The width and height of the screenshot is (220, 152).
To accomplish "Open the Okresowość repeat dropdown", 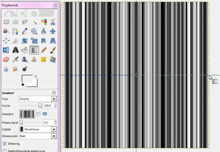I will tap(37, 136).
